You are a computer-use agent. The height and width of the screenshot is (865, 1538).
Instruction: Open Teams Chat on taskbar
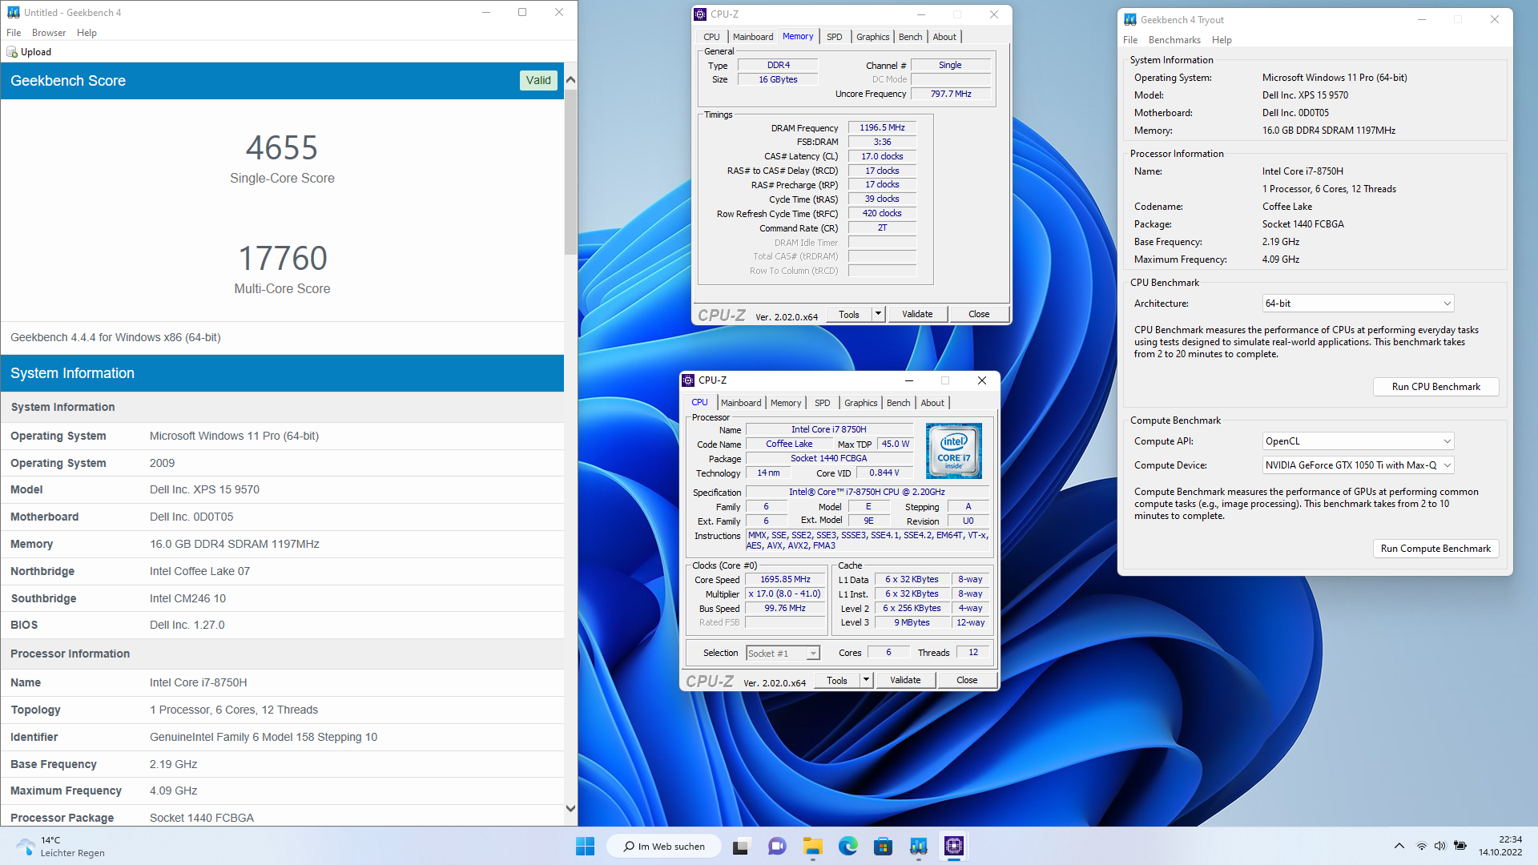(776, 846)
